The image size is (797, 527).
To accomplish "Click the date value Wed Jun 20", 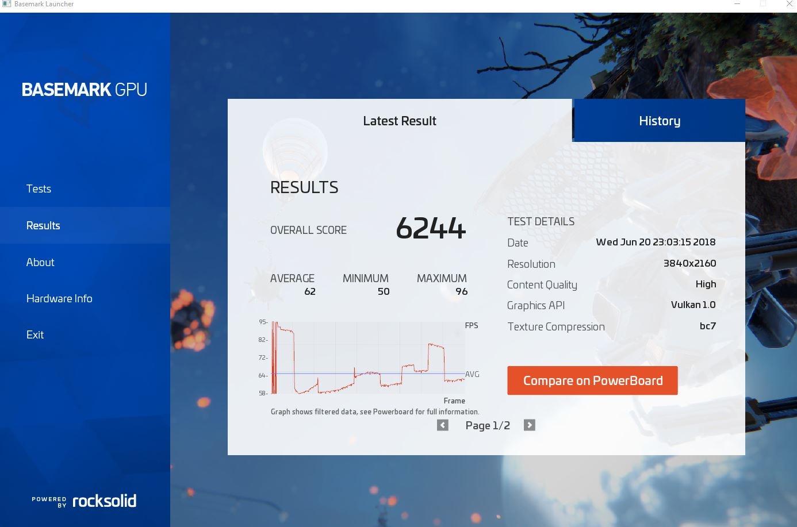I will pyautogui.click(x=656, y=242).
